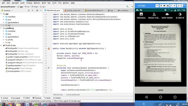The image size is (188, 106).
Task: Collapse the Gradle Scripts node
Action: pyautogui.click(x=1, y=45)
